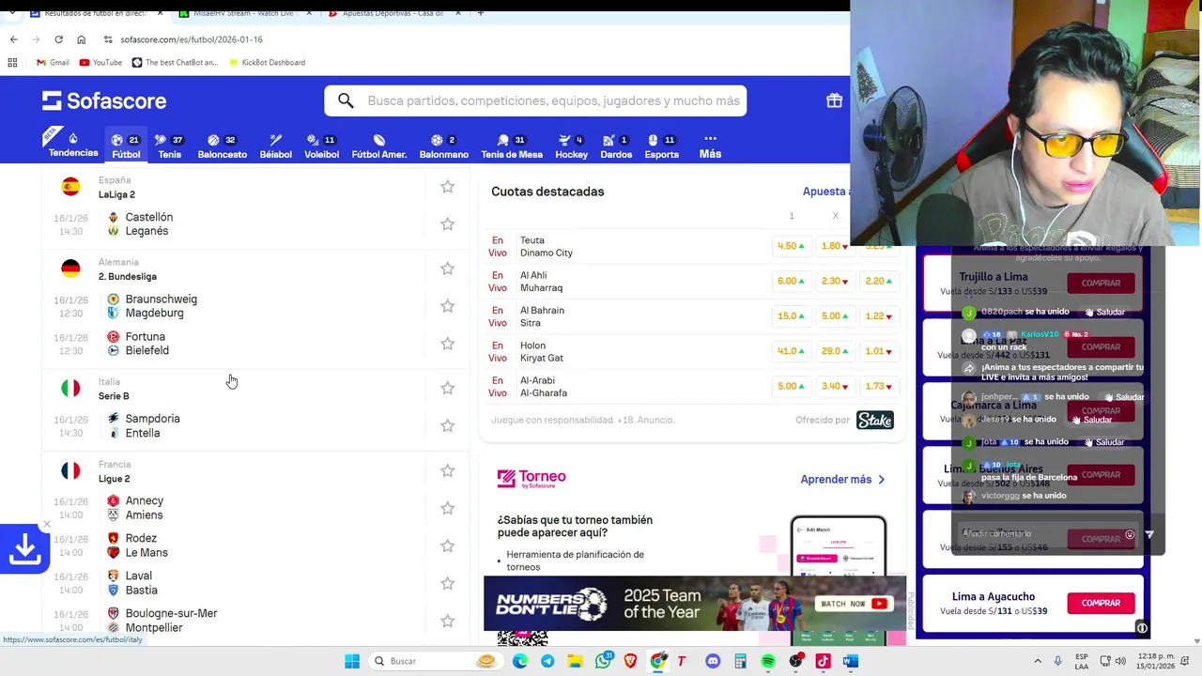The width and height of the screenshot is (1202, 676).
Task: Click the Sofascore logo
Action: pos(104,100)
